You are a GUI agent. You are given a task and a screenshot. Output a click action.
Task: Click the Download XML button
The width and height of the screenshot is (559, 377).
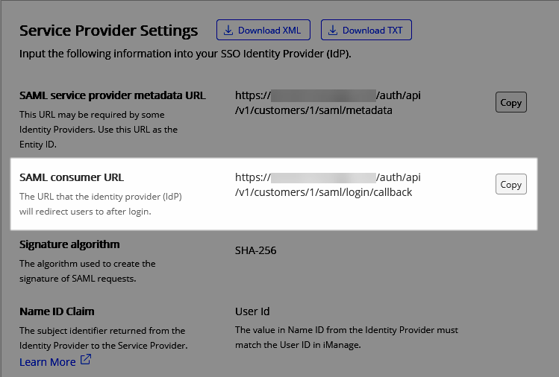coord(263,31)
